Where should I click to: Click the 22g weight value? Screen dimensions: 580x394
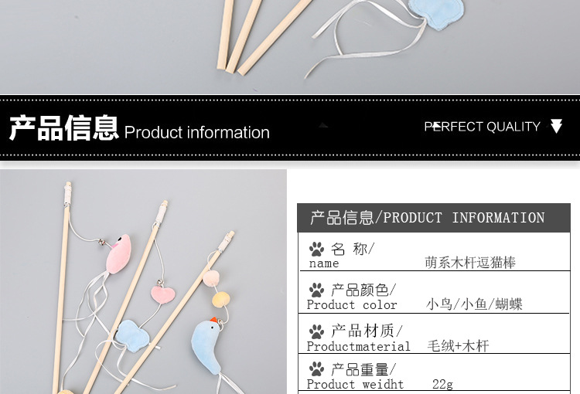pyautogui.click(x=442, y=384)
